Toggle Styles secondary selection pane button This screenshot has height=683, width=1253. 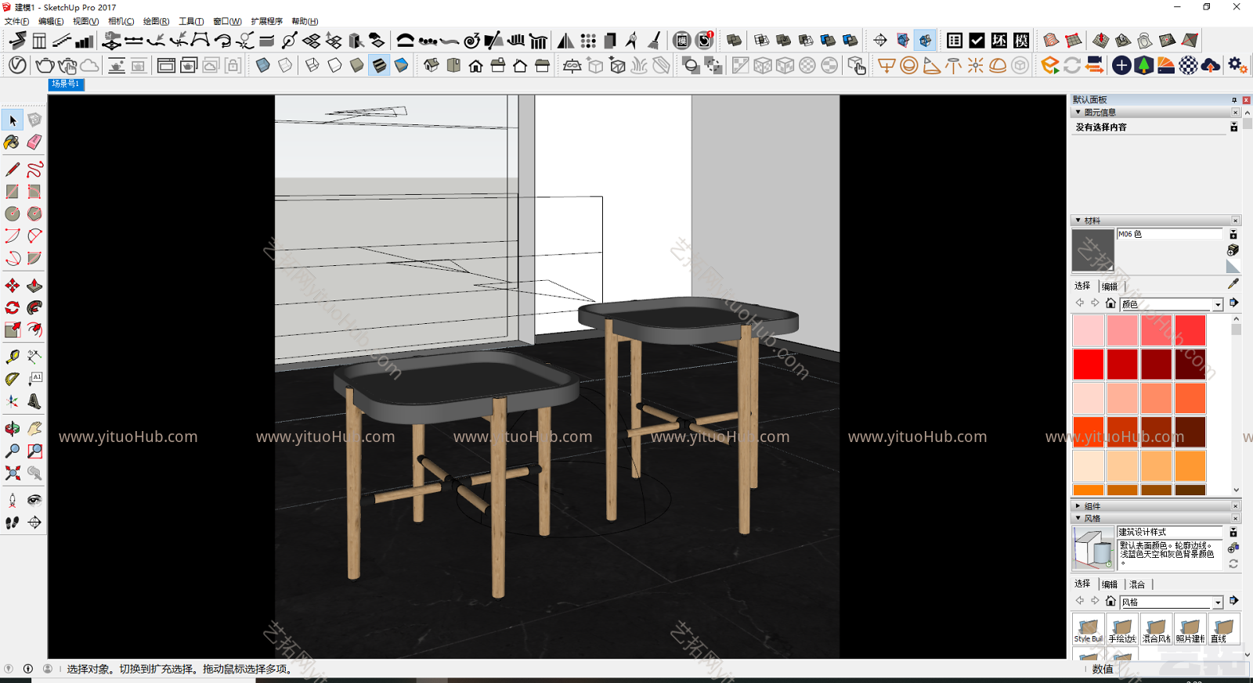[x=1233, y=532]
